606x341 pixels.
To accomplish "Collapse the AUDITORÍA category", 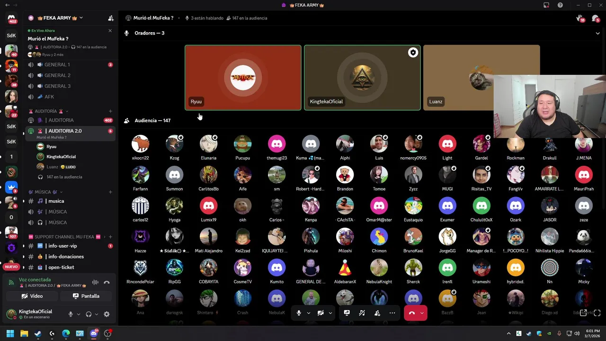I will (47, 111).
